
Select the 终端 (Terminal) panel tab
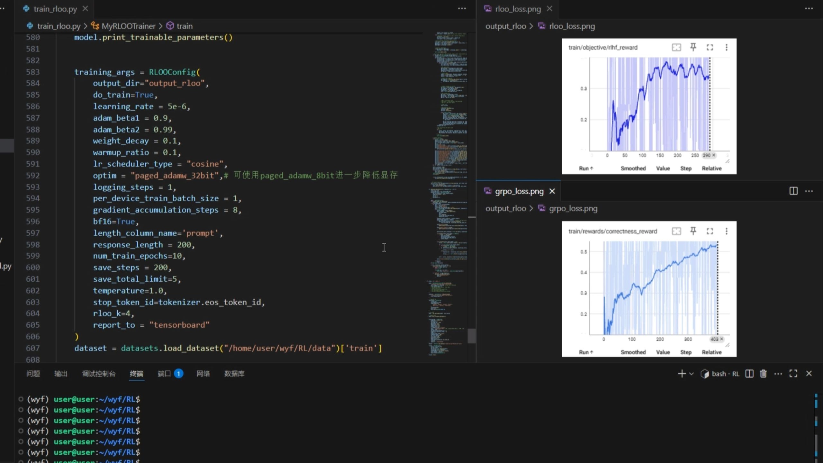[x=137, y=374]
